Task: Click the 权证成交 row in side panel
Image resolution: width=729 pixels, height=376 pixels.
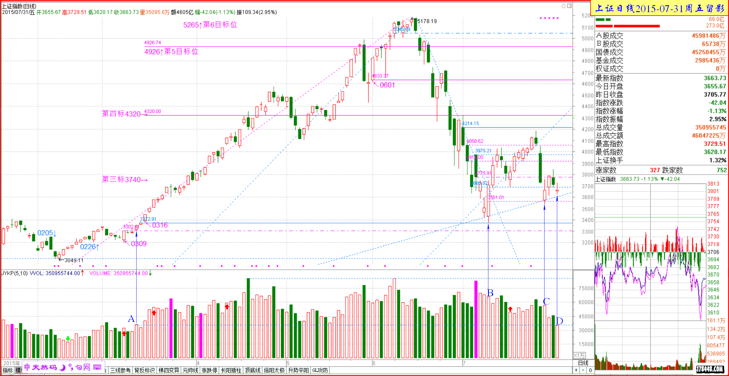Action: [x=660, y=69]
